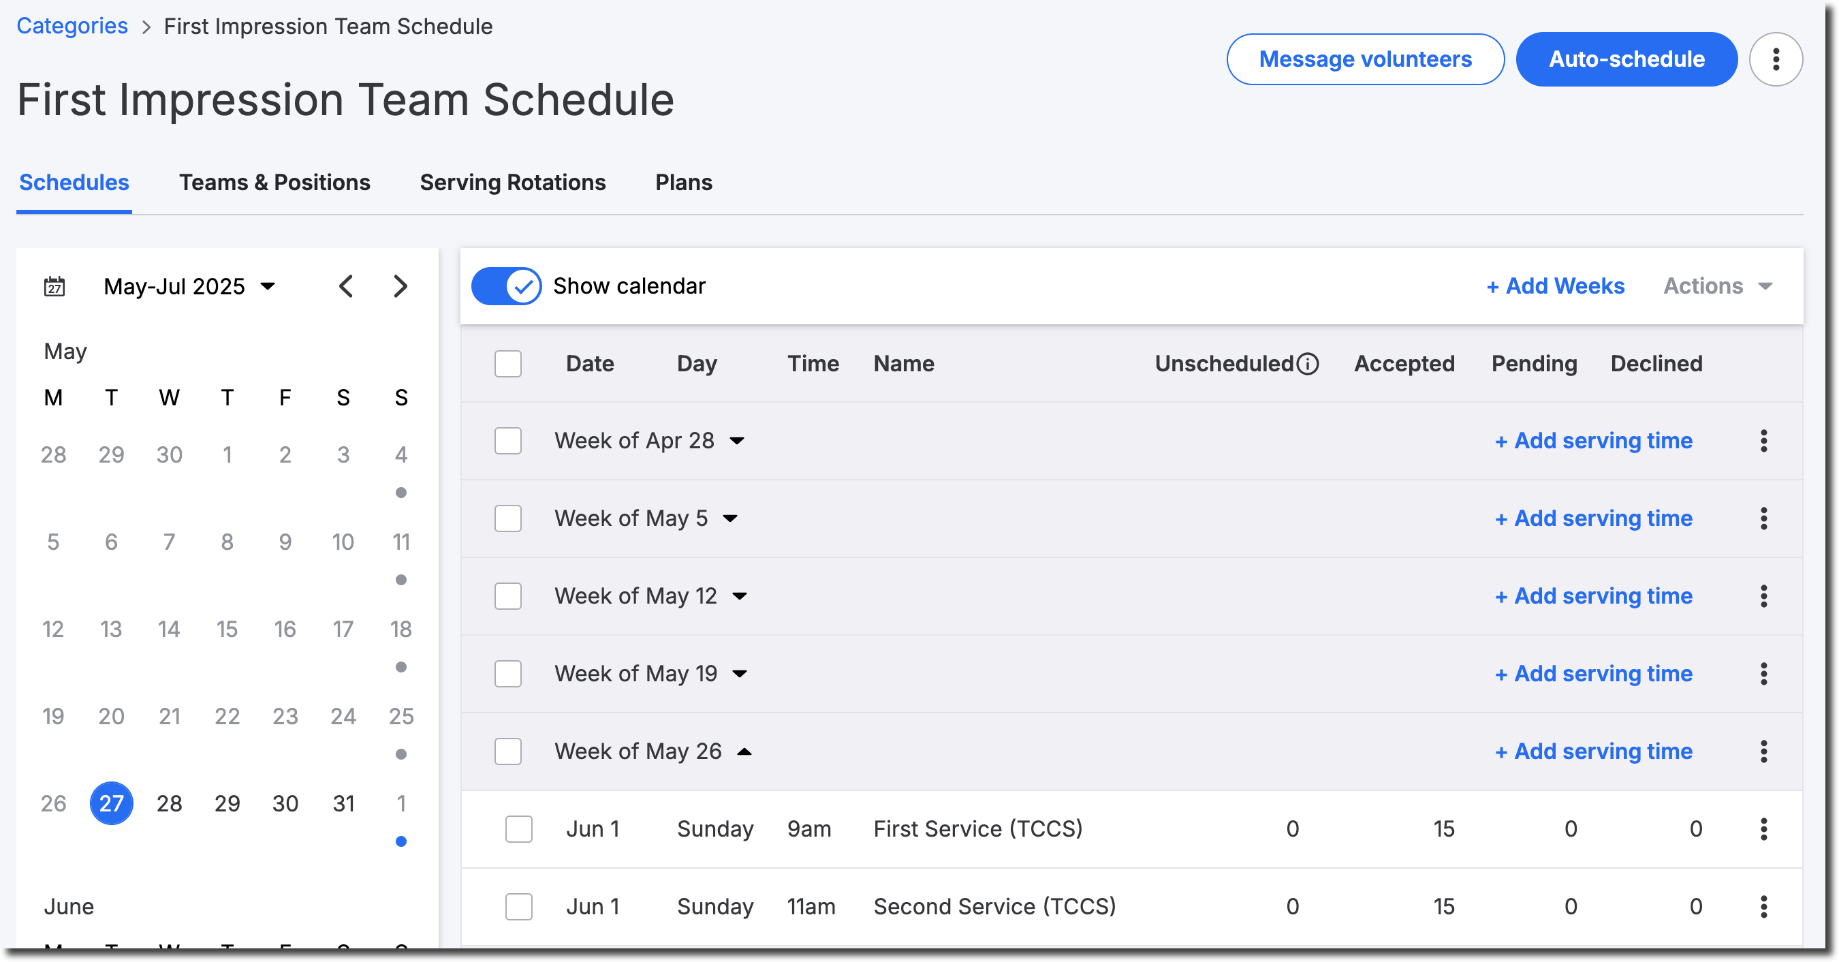Click the previous date range chevron arrow

[346, 285]
